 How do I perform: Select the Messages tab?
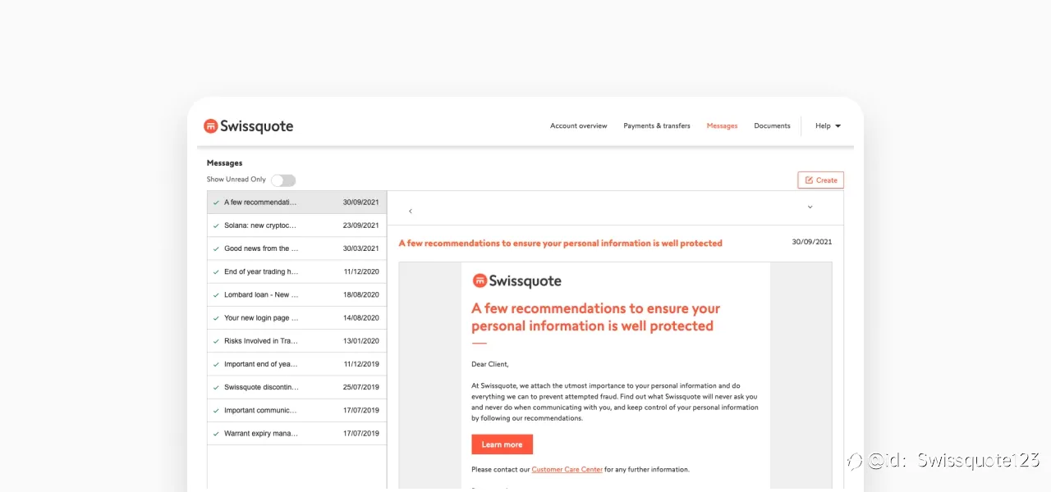point(722,126)
